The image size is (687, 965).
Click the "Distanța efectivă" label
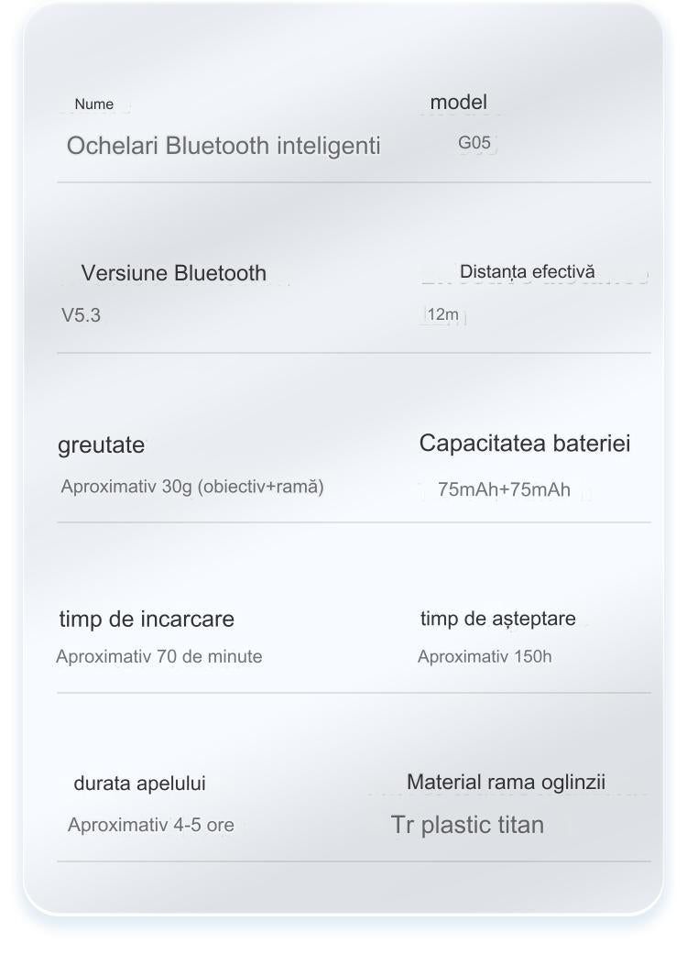527,271
